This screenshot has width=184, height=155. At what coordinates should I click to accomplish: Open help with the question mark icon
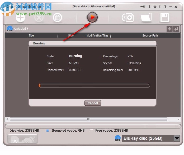click(x=165, y=7)
